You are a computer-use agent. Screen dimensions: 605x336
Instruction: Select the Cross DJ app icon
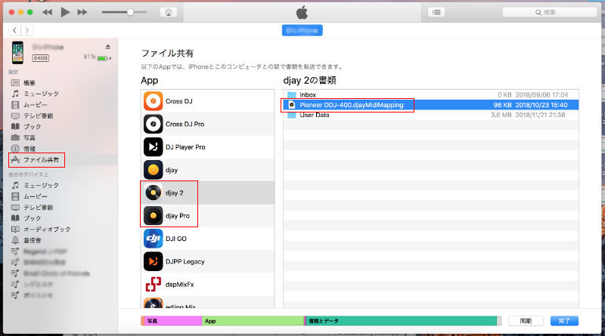pos(154,101)
